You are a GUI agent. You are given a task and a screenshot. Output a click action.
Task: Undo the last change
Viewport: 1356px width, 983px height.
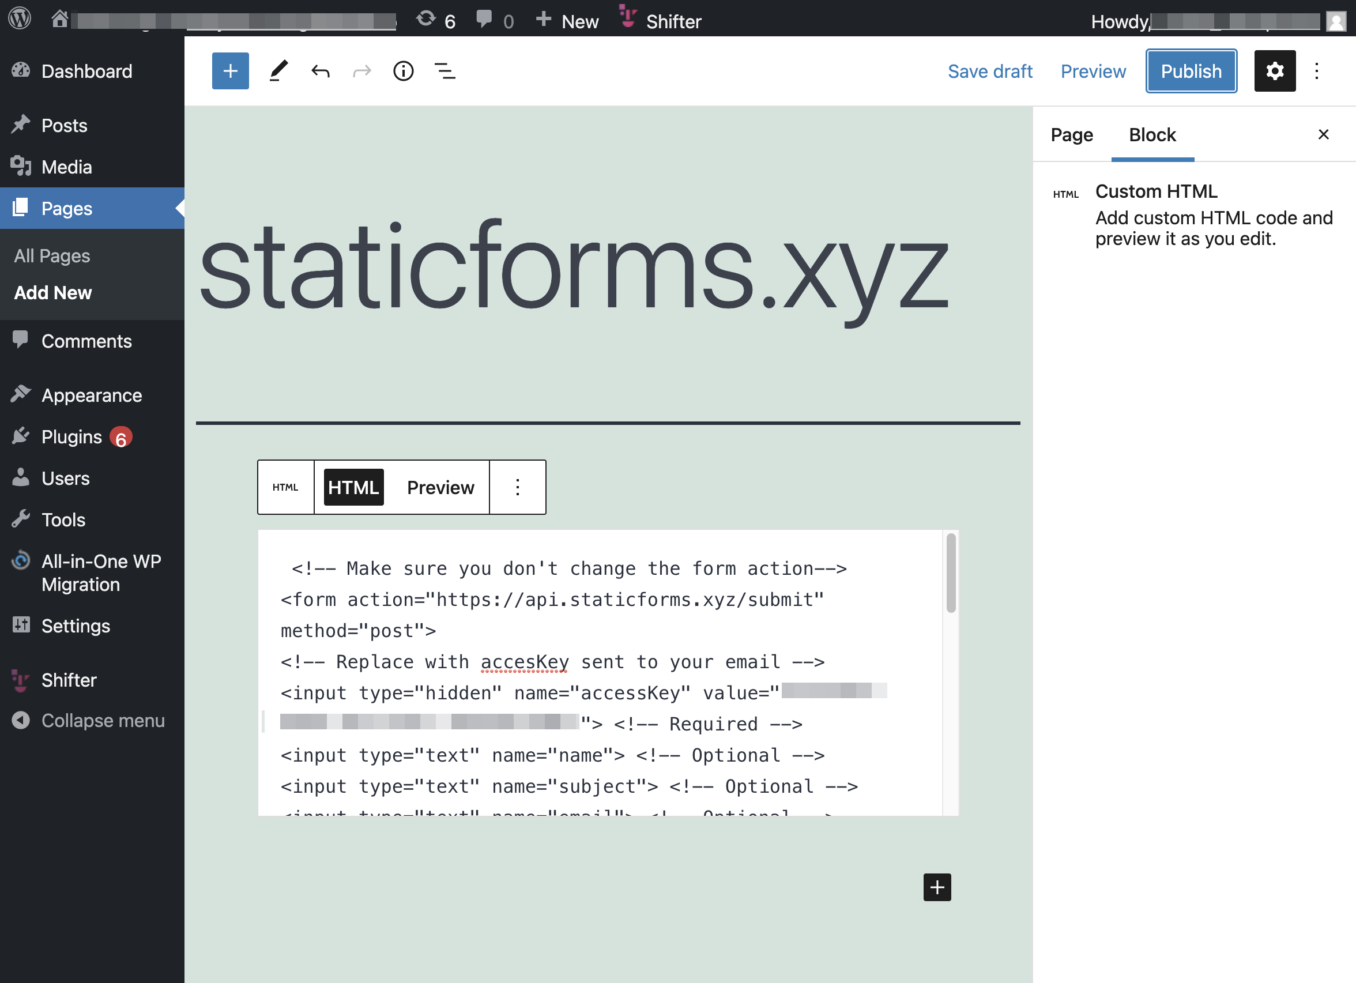click(321, 71)
